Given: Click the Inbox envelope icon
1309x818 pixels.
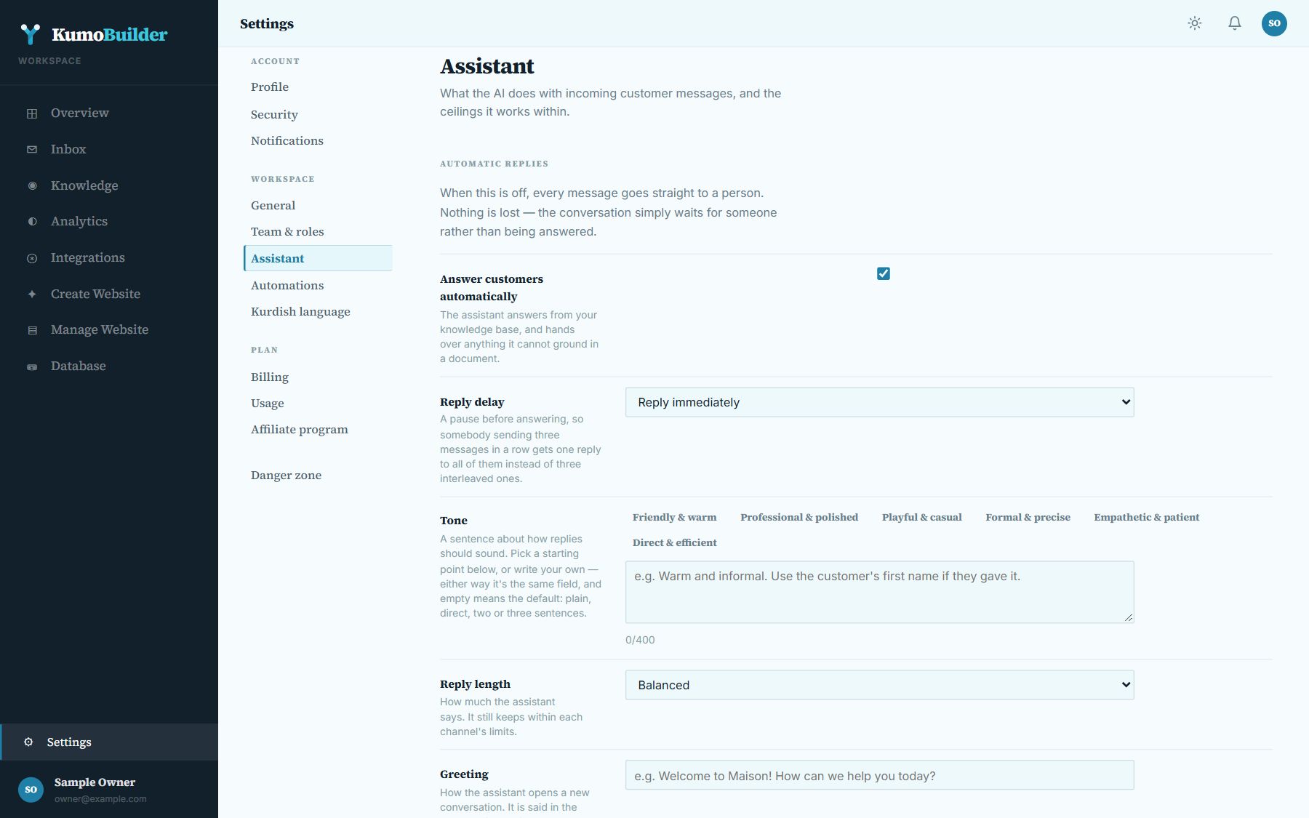Looking at the screenshot, I should 32,150.
